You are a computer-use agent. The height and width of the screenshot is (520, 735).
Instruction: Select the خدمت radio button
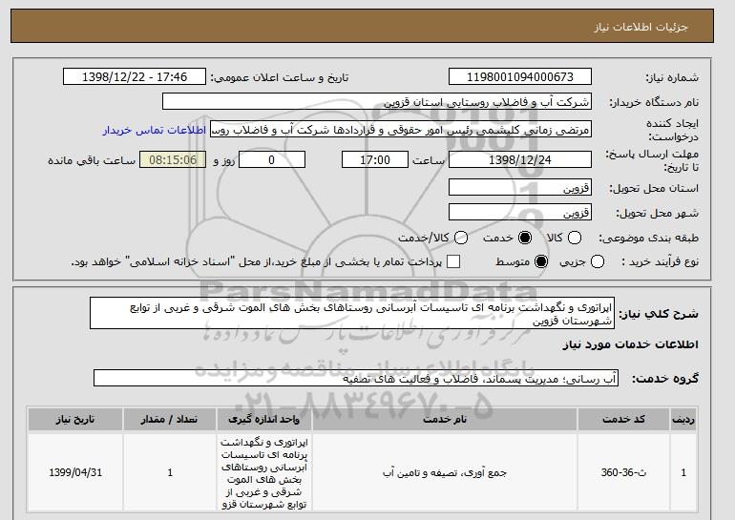[x=525, y=238]
